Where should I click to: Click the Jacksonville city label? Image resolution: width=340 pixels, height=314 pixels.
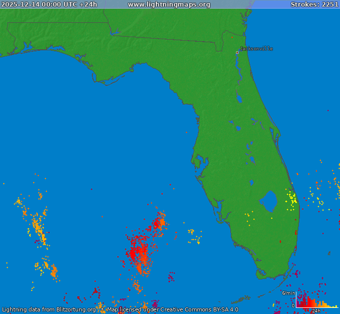click(256, 49)
